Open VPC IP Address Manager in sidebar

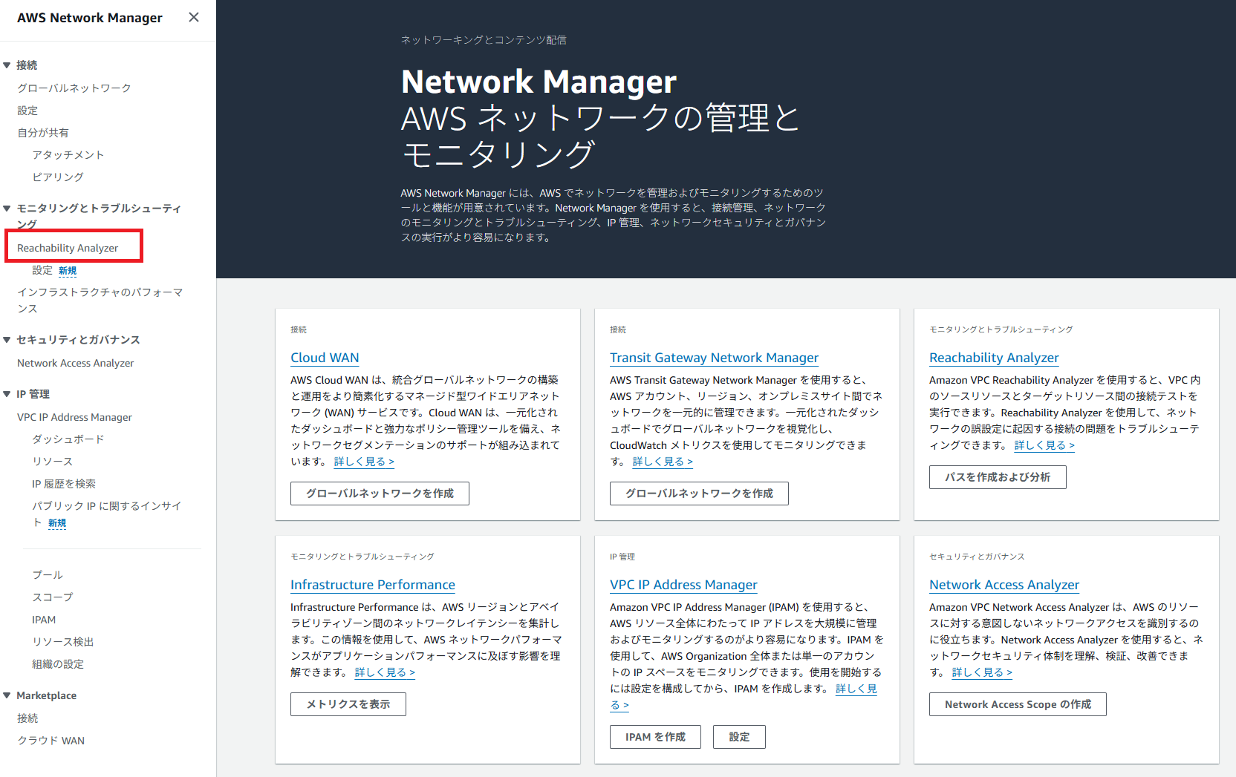(x=74, y=417)
